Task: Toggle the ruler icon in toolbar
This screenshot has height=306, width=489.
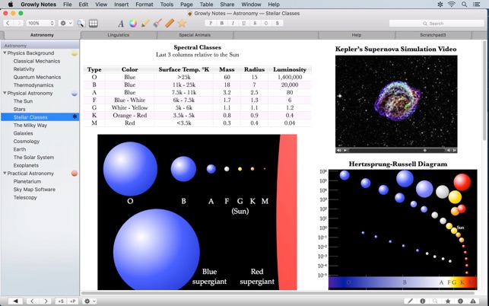Action: tap(169, 23)
